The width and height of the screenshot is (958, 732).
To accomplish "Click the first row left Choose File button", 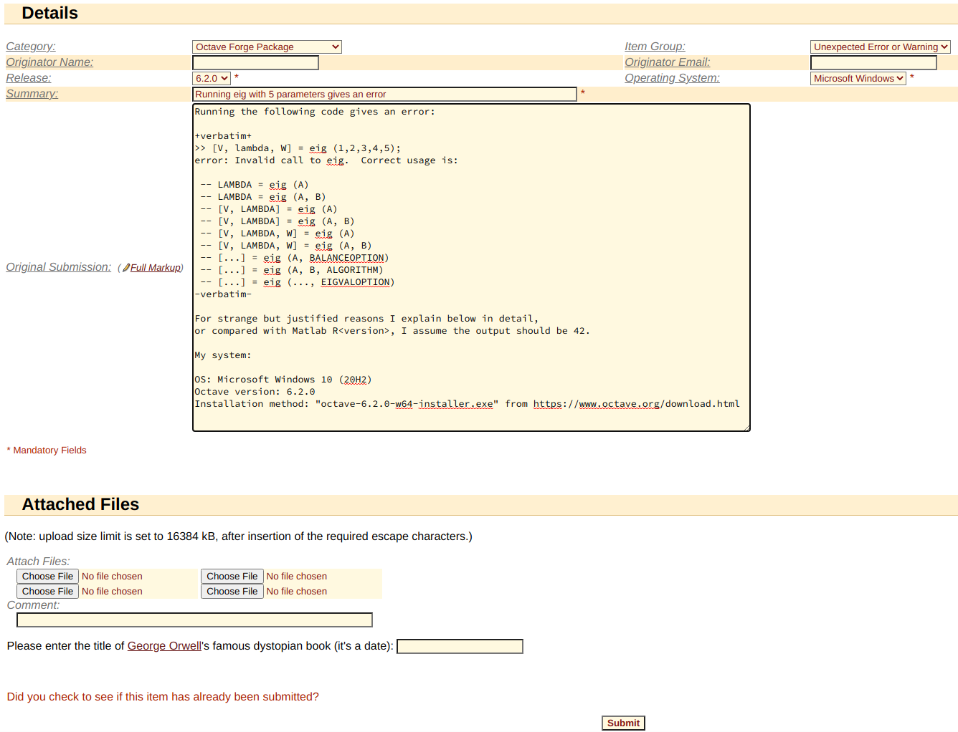I will click(x=47, y=577).
